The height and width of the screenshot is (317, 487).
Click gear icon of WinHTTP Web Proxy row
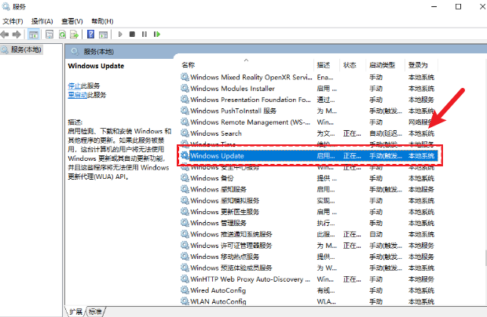tap(185, 279)
